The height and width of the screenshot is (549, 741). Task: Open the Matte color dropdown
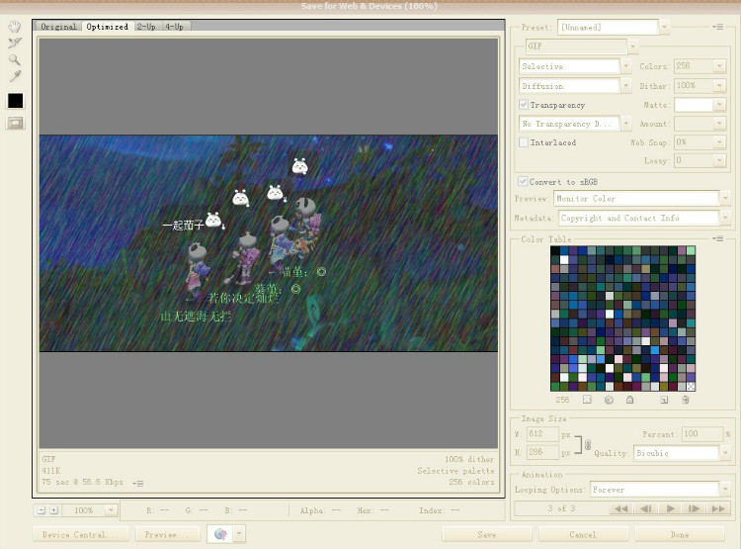click(719, 105)
